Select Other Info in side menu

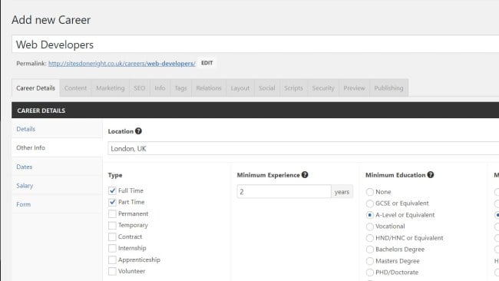(57, 147)
